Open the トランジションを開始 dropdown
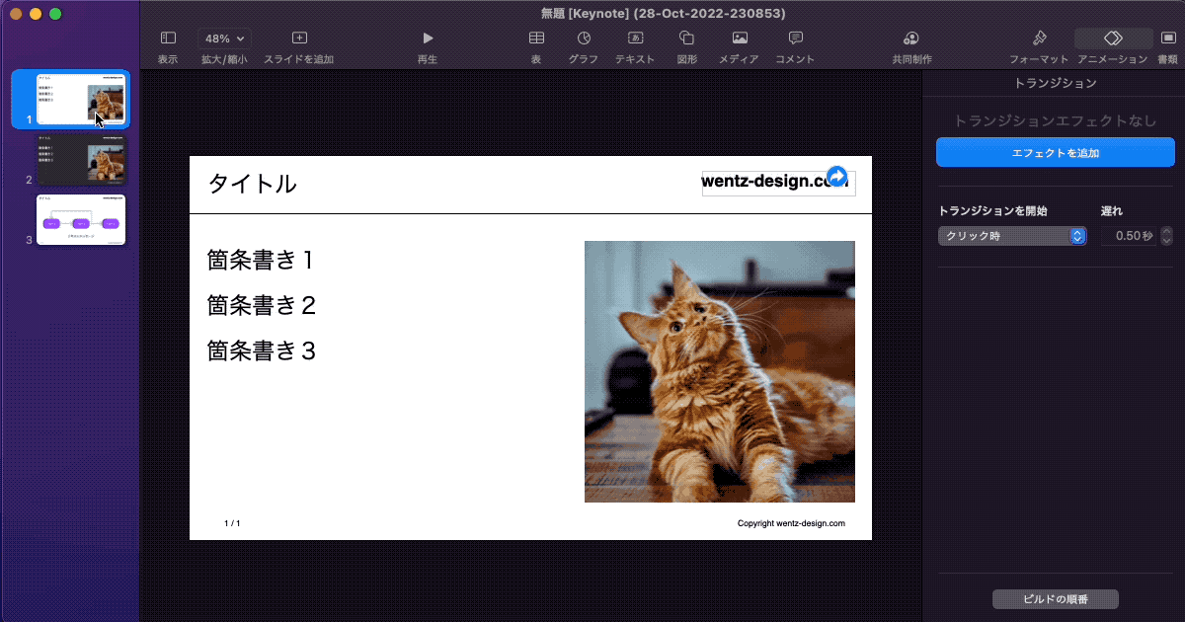The image size is (1185, 622). pyautogui.click(x=1011, y=236)
